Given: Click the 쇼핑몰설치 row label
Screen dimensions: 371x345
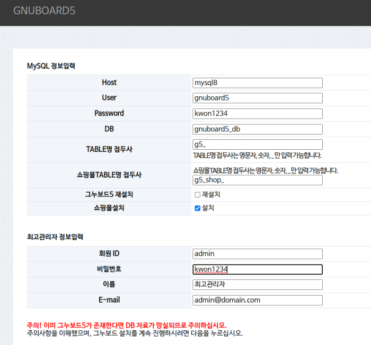Looking at the screenshot, I should (x=109, y=208).
